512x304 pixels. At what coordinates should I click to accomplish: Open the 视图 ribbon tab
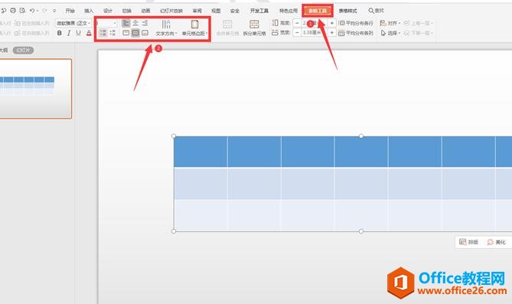tap(216, 11)
